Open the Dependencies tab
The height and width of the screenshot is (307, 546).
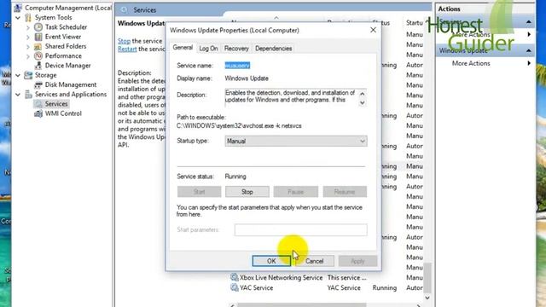[x=273, y=49]
